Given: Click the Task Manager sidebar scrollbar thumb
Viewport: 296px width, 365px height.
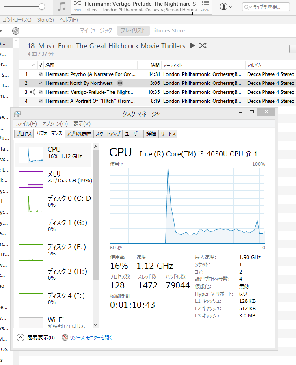Looking at the screenshot, I should [96, 215].
